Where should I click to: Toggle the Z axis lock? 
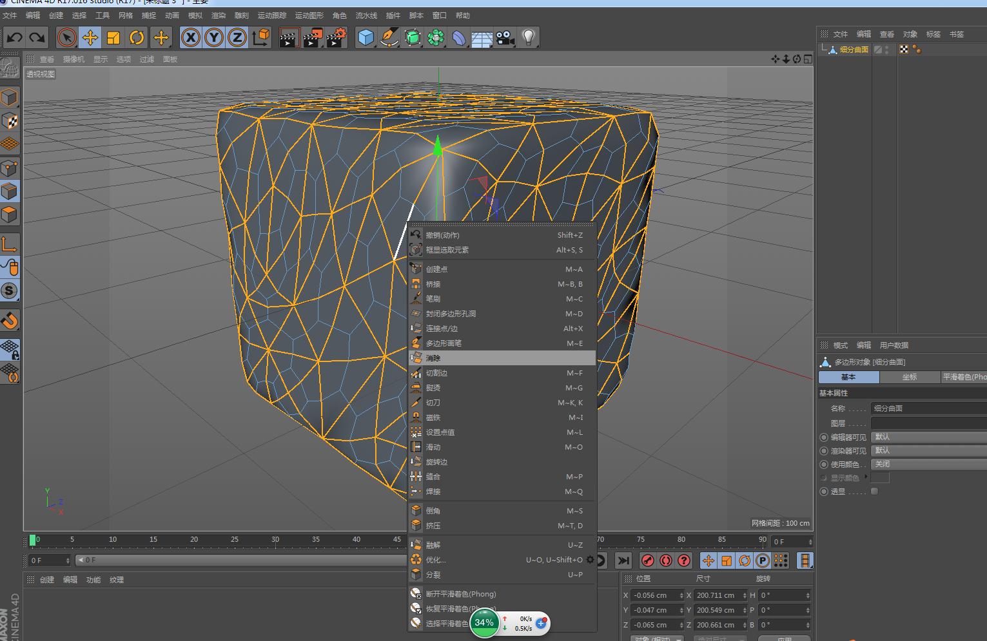[237, 38]
